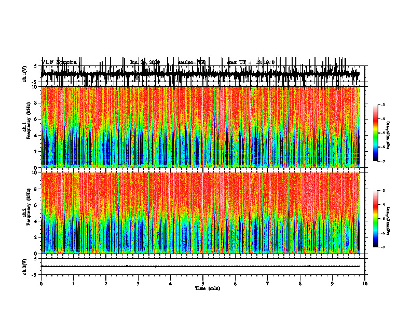The image size is (411, 318).
Task: Click time axis tick label "6"
Action: coord(236,284)
